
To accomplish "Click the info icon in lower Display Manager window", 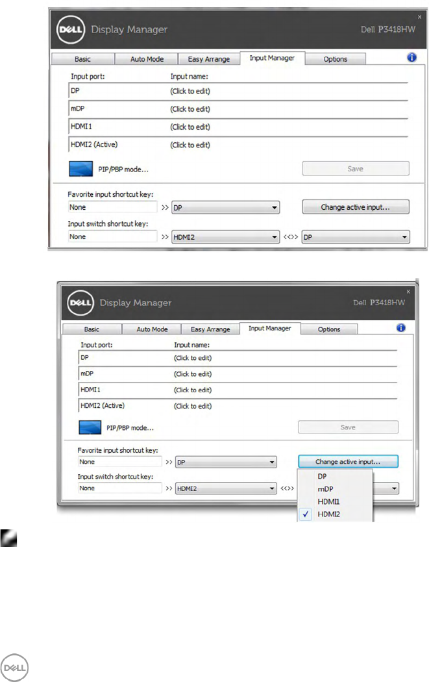I will [400, 327].
